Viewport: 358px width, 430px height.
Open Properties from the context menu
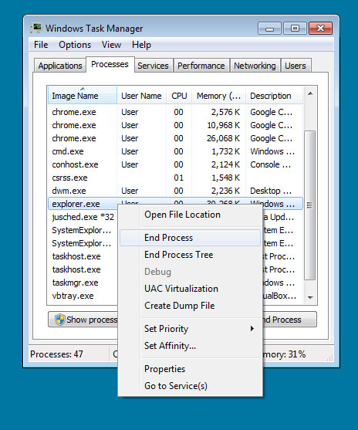[190, 369]
